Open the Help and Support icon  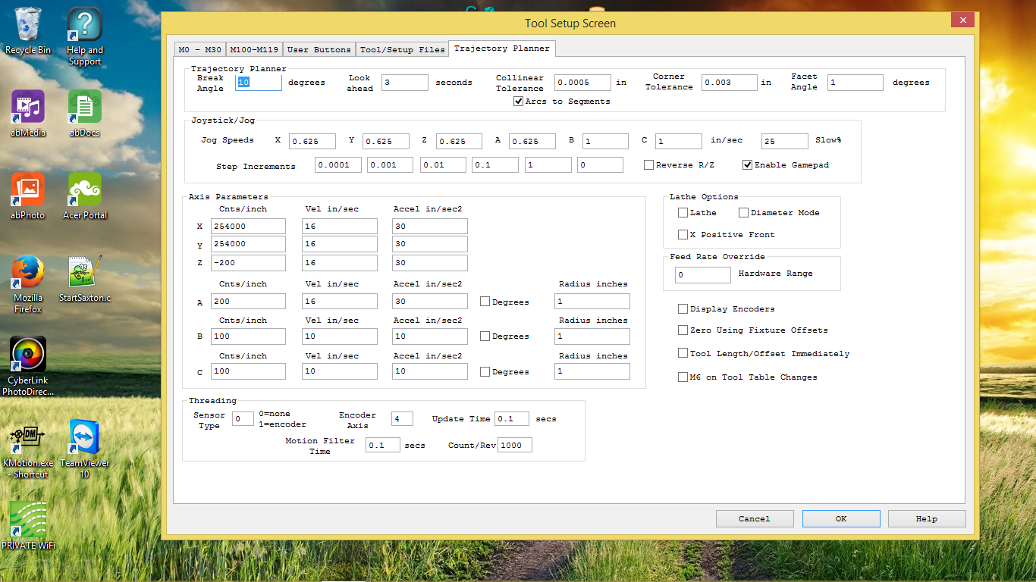(85, 24)
